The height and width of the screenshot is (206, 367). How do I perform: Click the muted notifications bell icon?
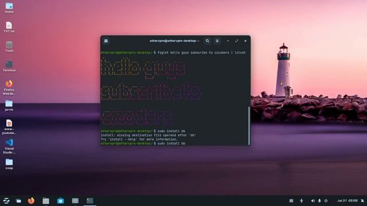362,201
